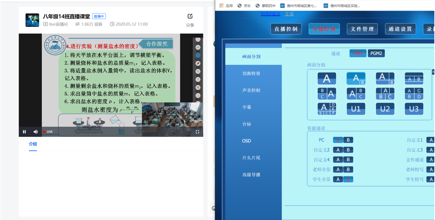Select the U3 custom layout
Image resolution: width=435 pixels, height=220 pixels.
coord(413,109)
